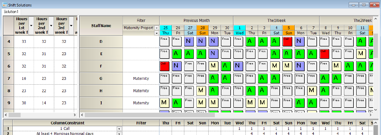Select day 25 Thu column header
The height and width of the screenshot is (135, 381).
click(x=165, y=30)
